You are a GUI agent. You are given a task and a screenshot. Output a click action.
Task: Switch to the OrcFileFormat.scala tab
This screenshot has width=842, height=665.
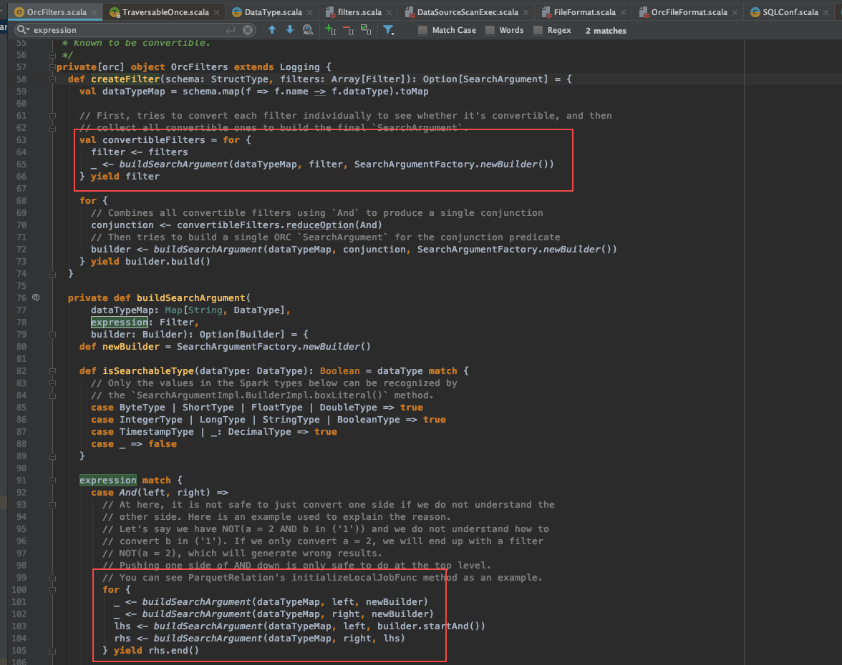point(689,11)
